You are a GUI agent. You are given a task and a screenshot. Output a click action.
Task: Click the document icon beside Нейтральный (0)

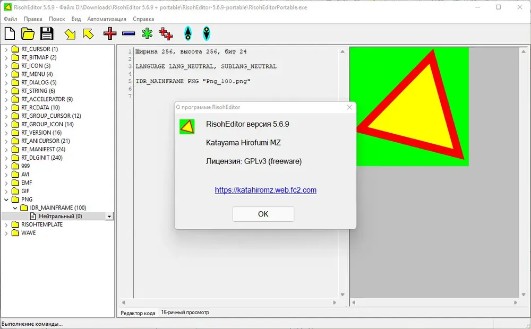click(33, 216)
